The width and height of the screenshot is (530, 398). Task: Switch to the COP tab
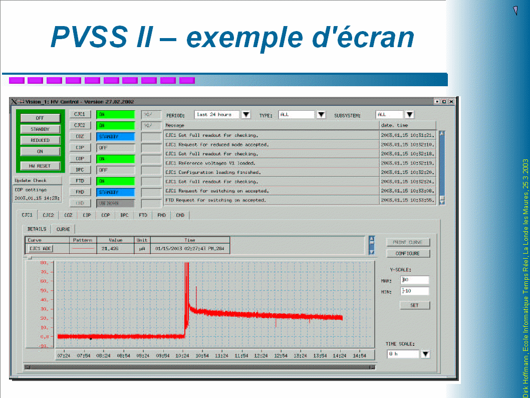click(106, 215)
